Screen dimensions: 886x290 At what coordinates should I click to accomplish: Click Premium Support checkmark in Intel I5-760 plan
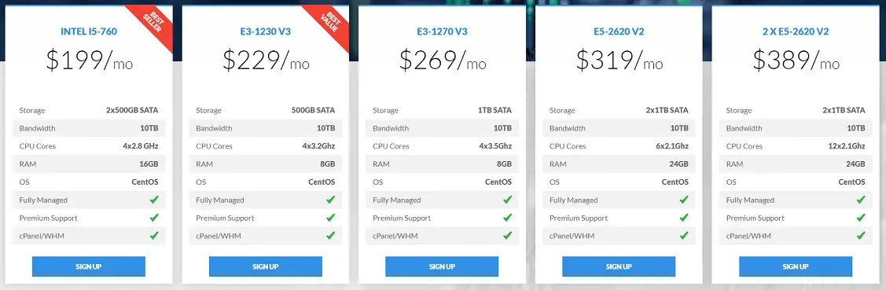click(x=154, y=218)
